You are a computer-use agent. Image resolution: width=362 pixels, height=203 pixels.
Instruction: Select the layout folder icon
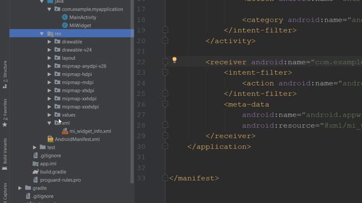[x=58, y=58]
